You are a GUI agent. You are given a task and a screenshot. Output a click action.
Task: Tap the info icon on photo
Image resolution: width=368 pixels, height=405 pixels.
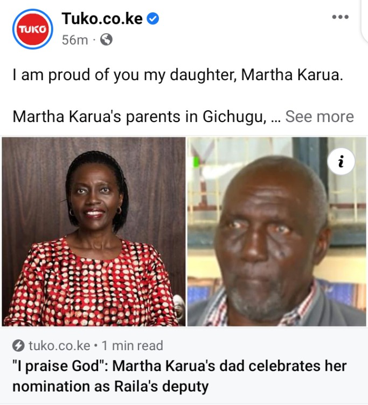(341, 161)
